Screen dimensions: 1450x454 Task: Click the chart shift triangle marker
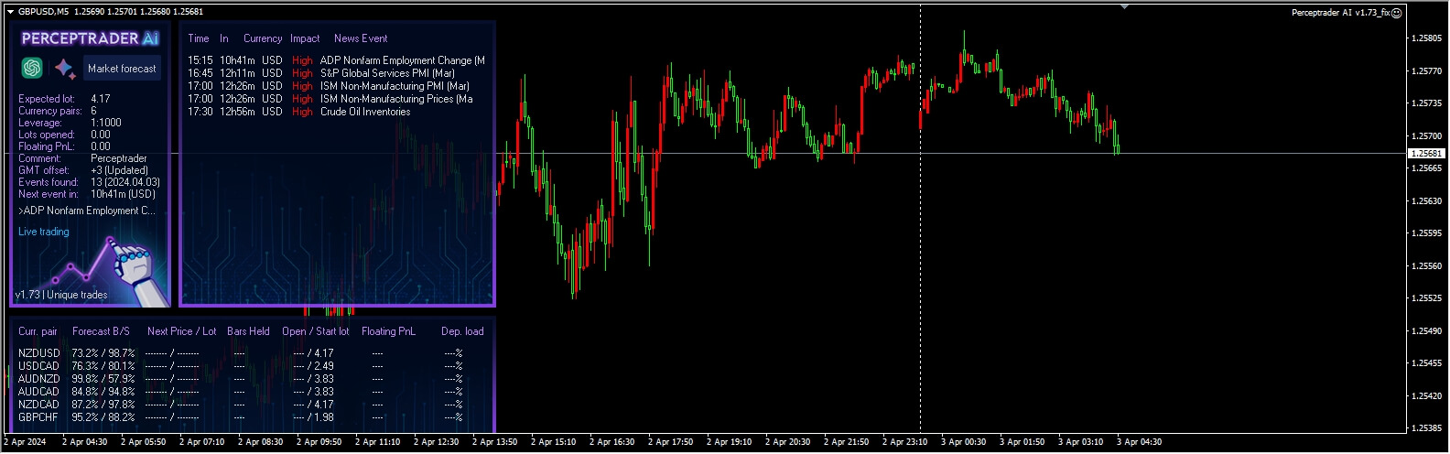(1124, 6)
